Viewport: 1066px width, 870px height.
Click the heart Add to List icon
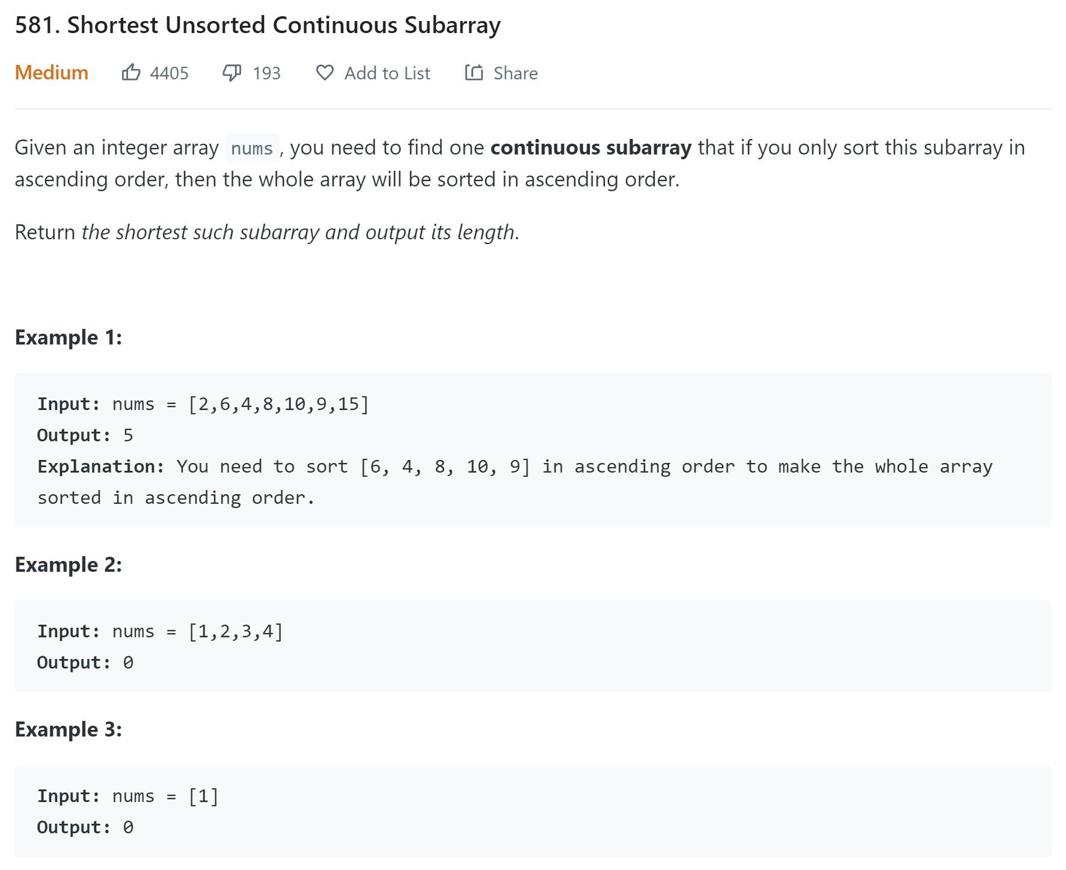325,73
